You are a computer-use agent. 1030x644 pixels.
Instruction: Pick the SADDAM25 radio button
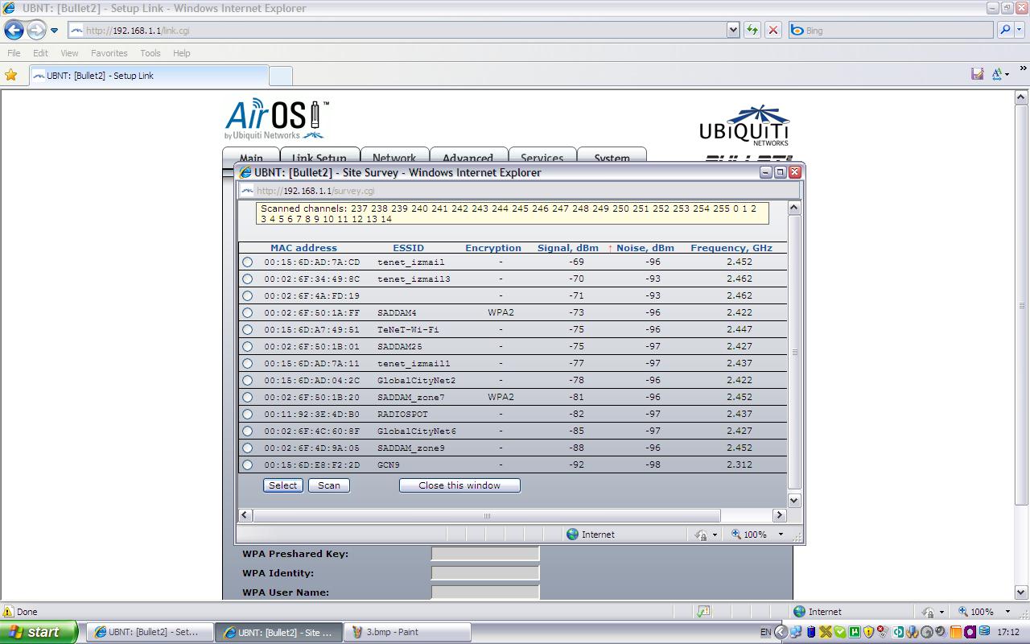(x=247, y=347)
